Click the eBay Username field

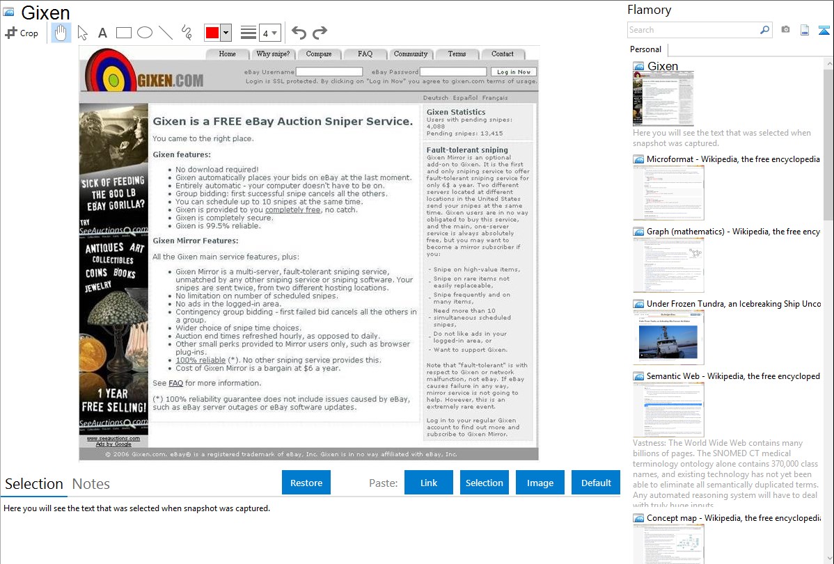click(329, 72)
